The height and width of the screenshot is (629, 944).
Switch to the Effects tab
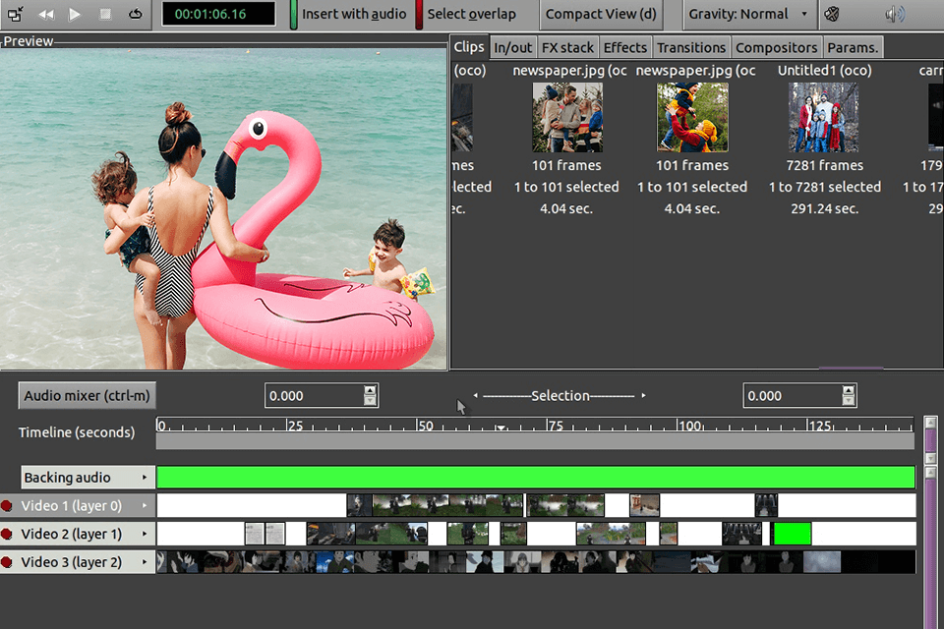click(x=624, y=46)
